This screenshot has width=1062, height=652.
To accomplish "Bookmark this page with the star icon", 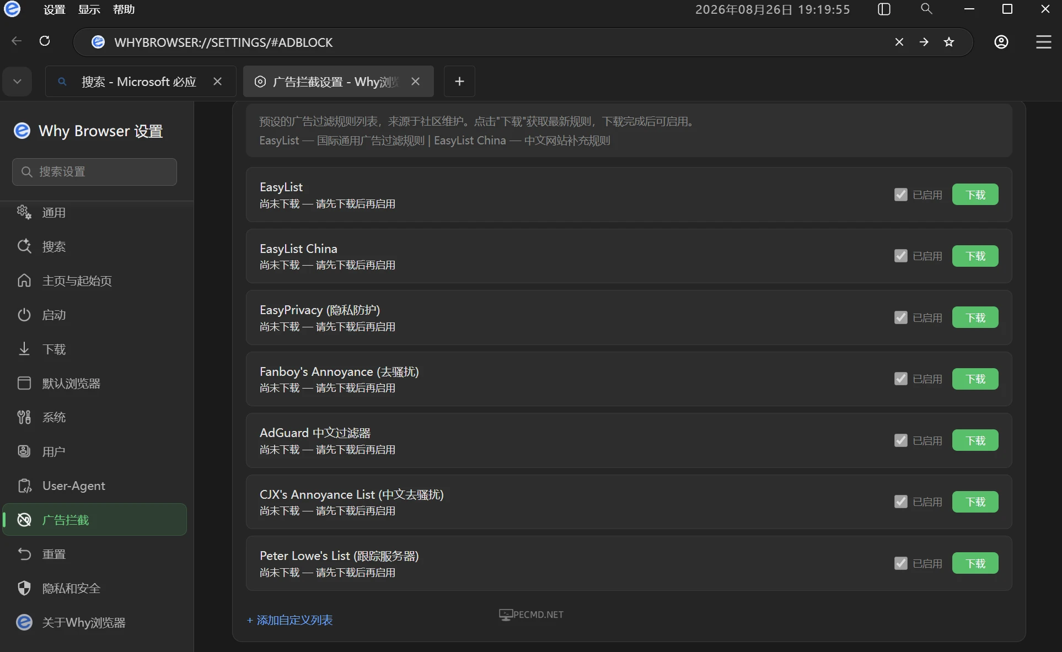I will (x=949, y=42).
